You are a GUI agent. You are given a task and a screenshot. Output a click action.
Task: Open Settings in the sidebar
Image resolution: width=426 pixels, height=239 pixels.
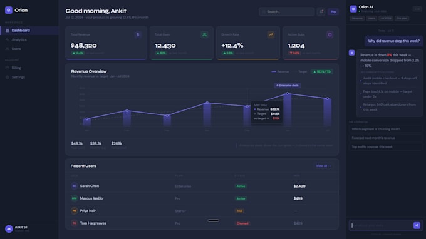18,78
